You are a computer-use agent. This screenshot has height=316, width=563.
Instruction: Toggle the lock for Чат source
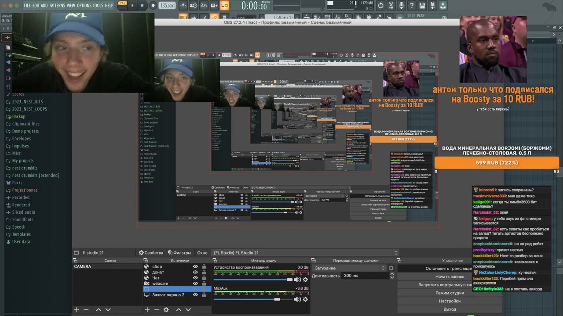pos(204,278)
